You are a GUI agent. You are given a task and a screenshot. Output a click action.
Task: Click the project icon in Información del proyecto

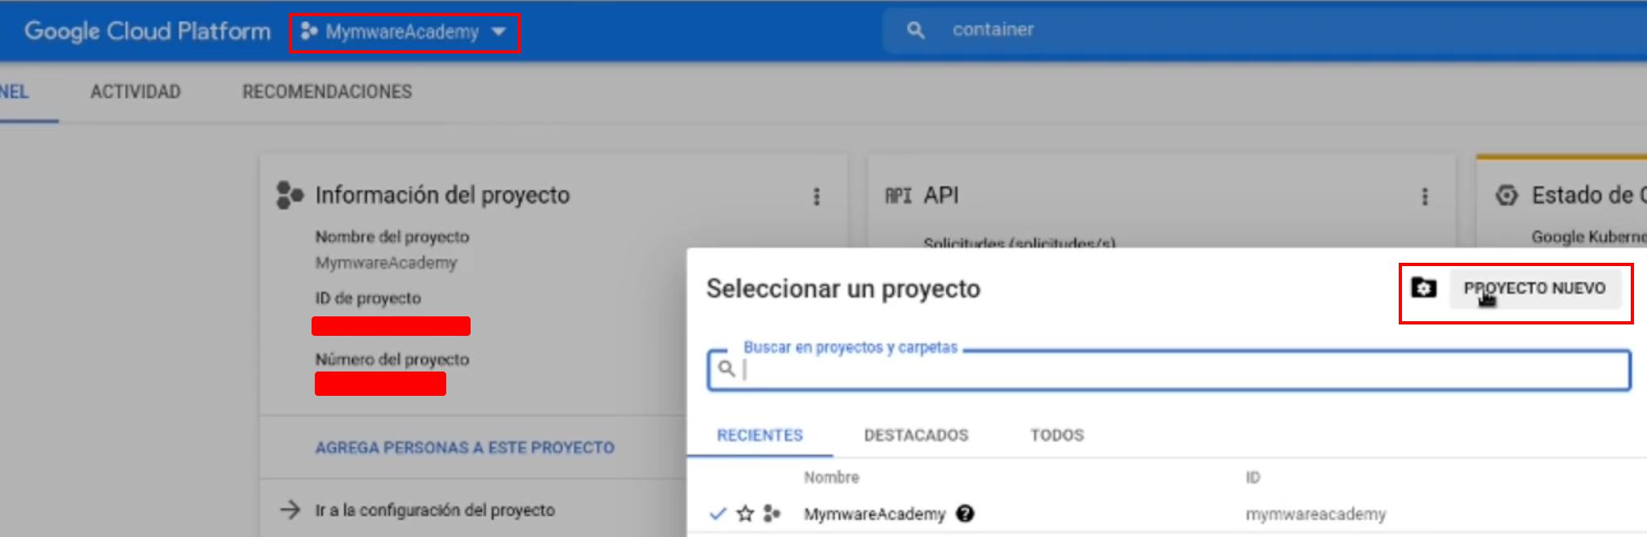[x=289, y=195]
